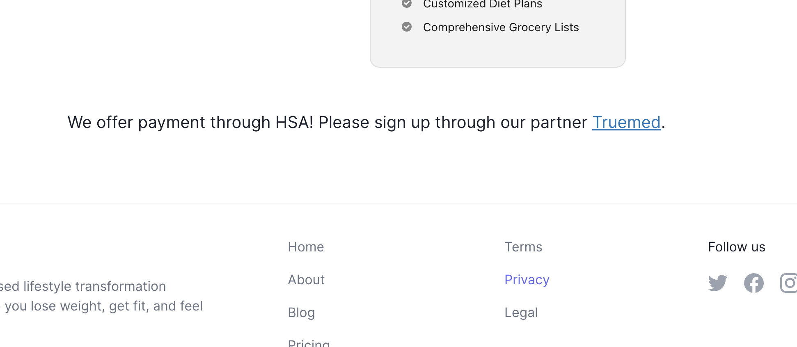
Task: Click checkmark beside Customized Diet Plans
Action: coord(407,3)
